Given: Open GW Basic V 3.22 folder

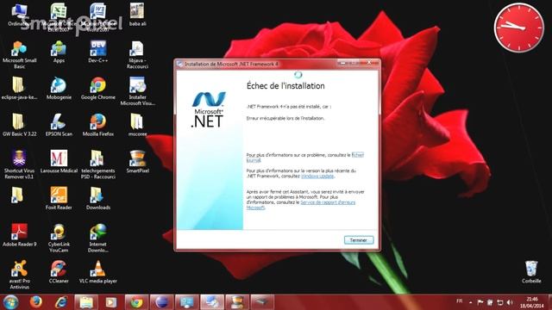Looking at the screenshot, I should coord(19,125).
